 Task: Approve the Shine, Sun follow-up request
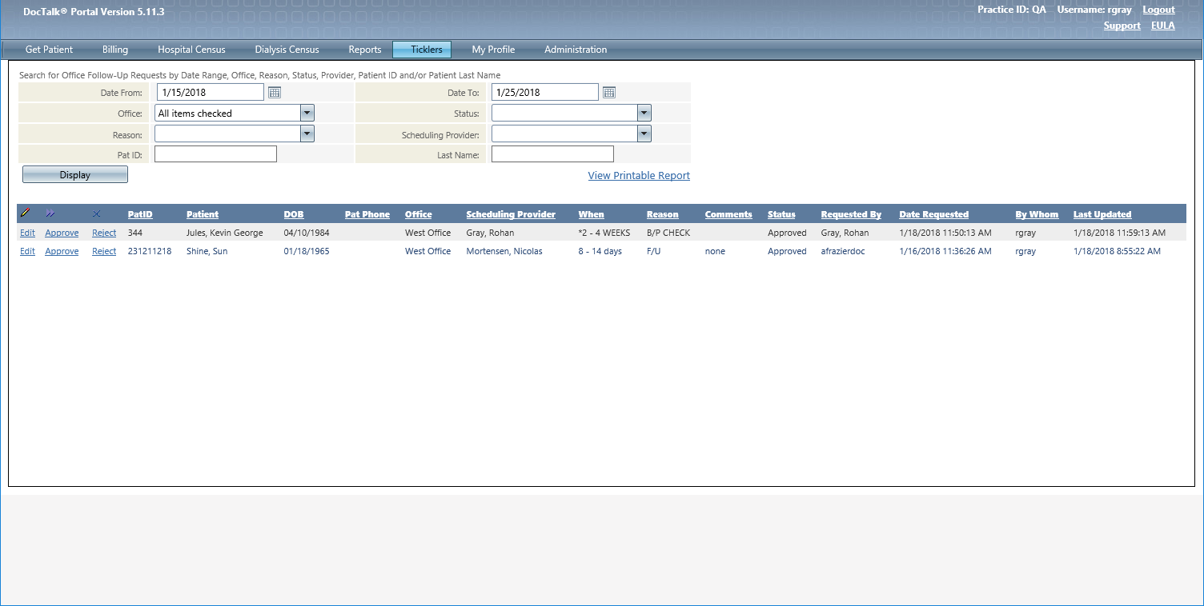[62, 251]
